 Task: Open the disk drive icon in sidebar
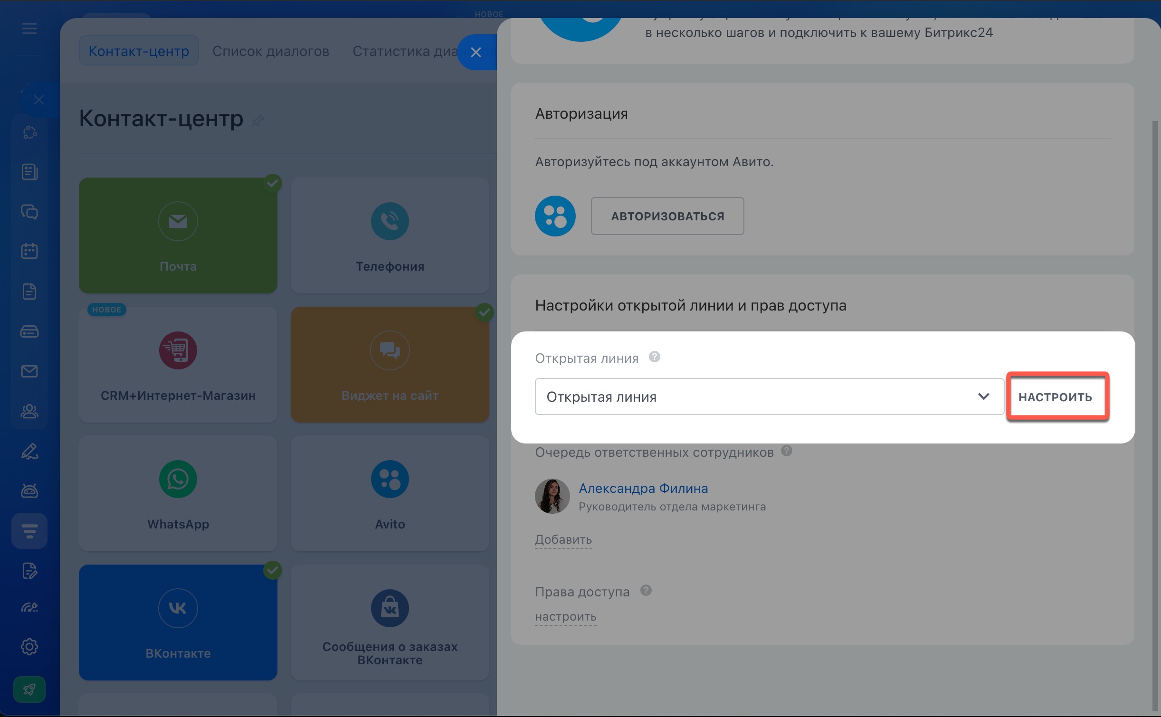(29, 331)
